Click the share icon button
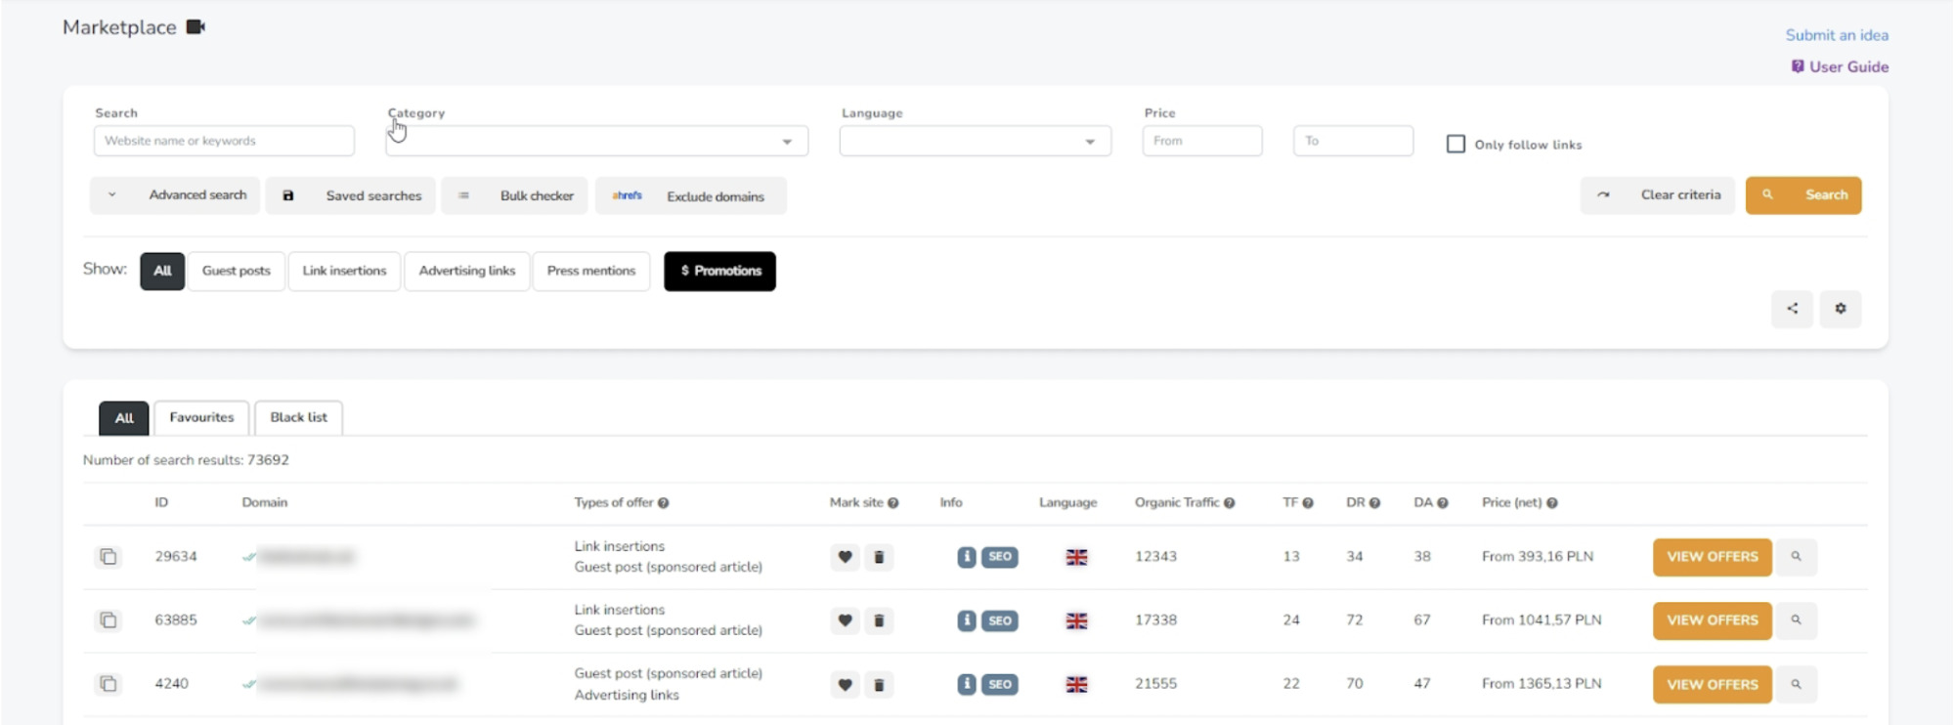1955x725 pixels. coord(1792,309)
